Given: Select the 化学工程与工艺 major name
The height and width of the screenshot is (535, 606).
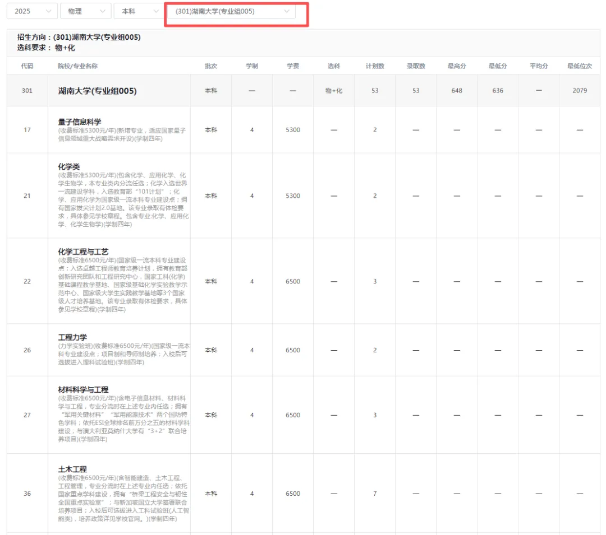Looking at the screenshot, I should [83, 252].
